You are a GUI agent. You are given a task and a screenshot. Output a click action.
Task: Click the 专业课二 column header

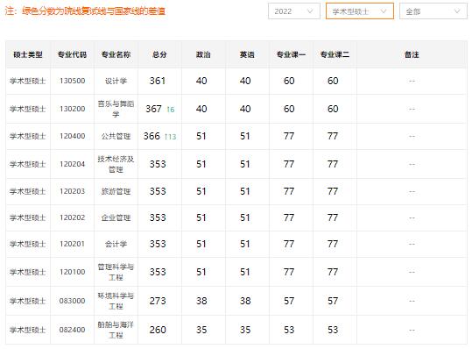[x=335, y=54]
